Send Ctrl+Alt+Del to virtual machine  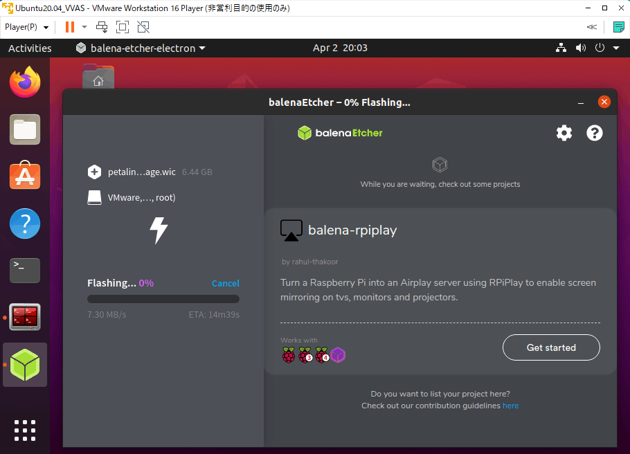point(102,27)
